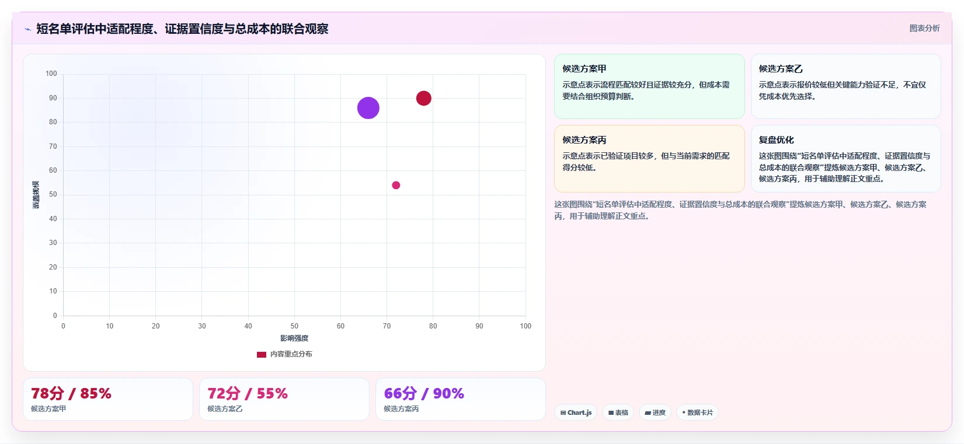Viewport: 964px width, 444px height.
Task: Open the 66分 / 90% stat card
Action: (461, 399)
